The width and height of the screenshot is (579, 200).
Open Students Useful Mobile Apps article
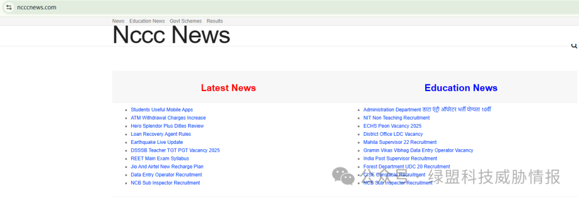point(162,110)
